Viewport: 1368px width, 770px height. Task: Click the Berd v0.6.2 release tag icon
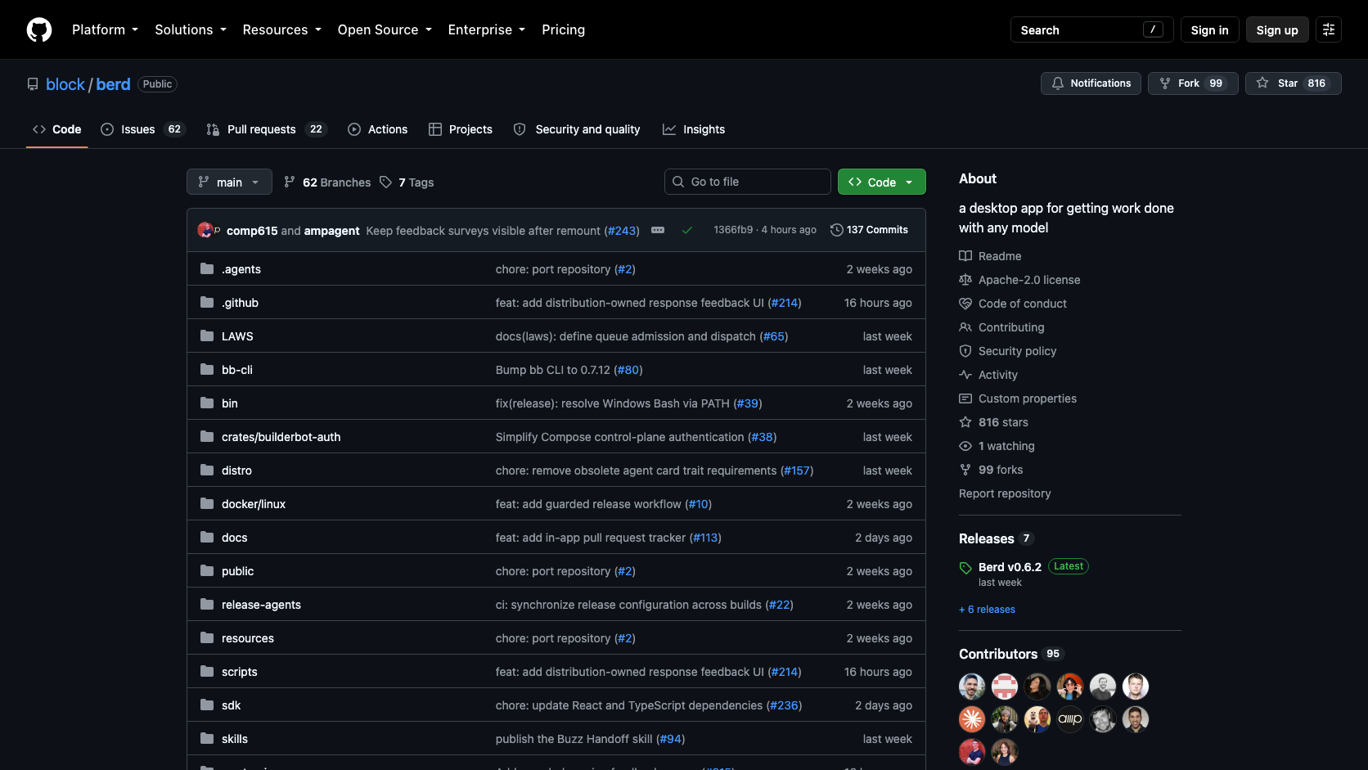[x=965, y=568]
